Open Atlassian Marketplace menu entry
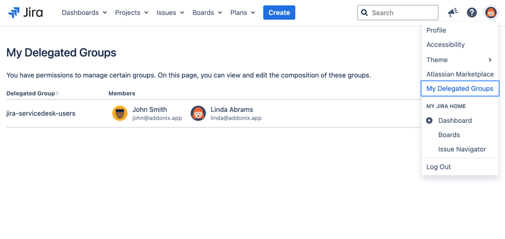505x239 pixels. (x=460, y=74)
